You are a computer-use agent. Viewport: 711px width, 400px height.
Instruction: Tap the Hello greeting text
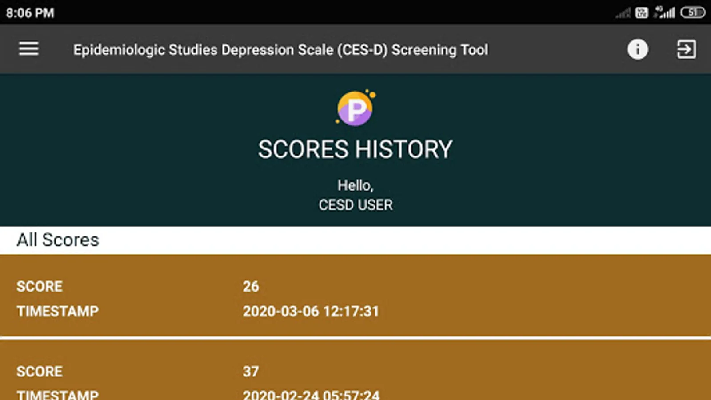[355, 185]
